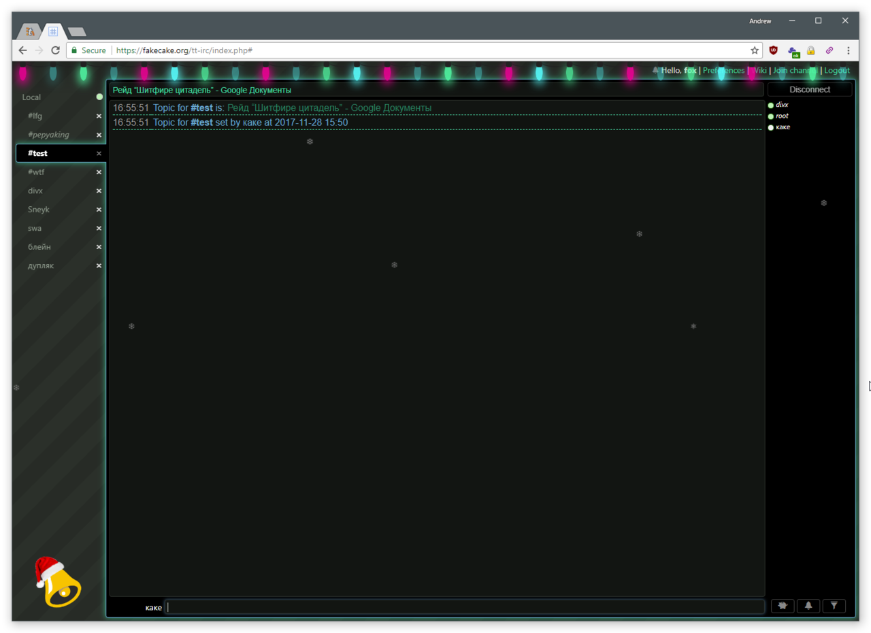
Task: Click the Local connection status indicator
Action: pos(99,97)
